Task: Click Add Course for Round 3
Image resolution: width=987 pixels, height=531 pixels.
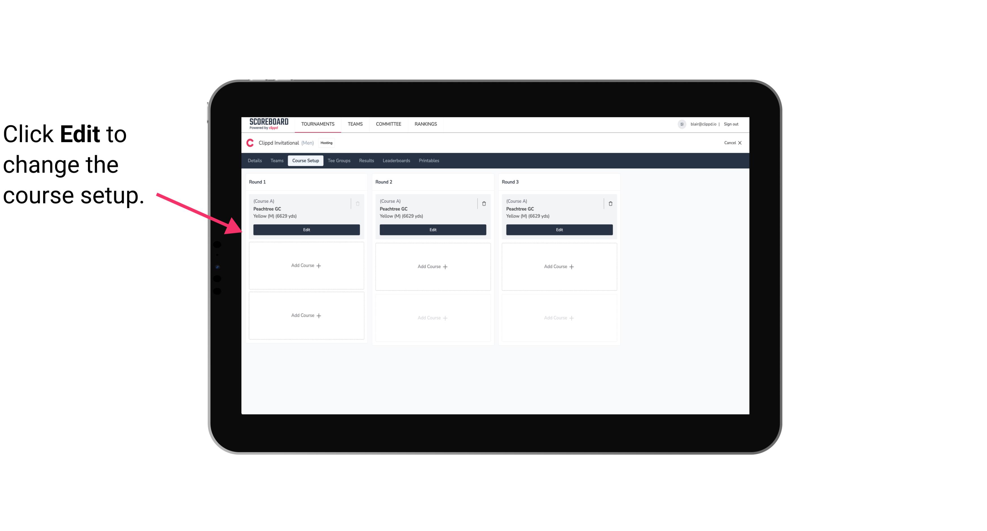Action: [x=559, y=266]
